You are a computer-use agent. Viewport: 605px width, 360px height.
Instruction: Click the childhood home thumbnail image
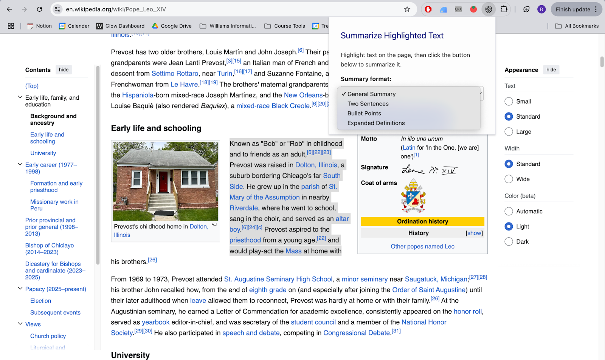point(165,181)
